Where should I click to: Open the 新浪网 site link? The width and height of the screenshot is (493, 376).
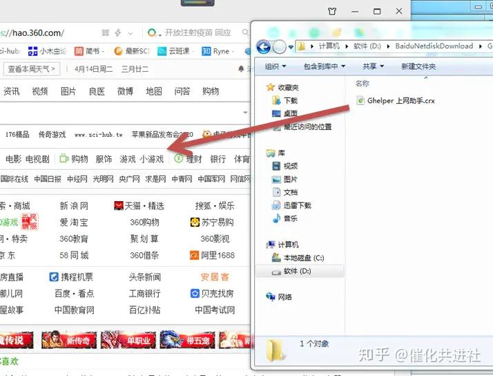[x=74, y=206]
